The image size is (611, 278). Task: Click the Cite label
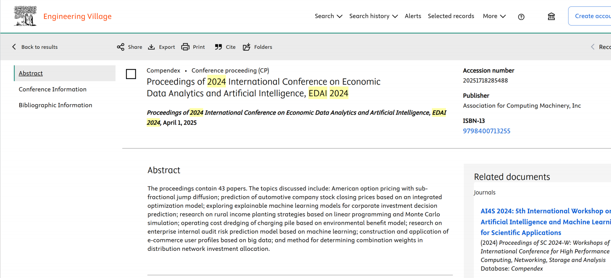click(x=231, y=47)
